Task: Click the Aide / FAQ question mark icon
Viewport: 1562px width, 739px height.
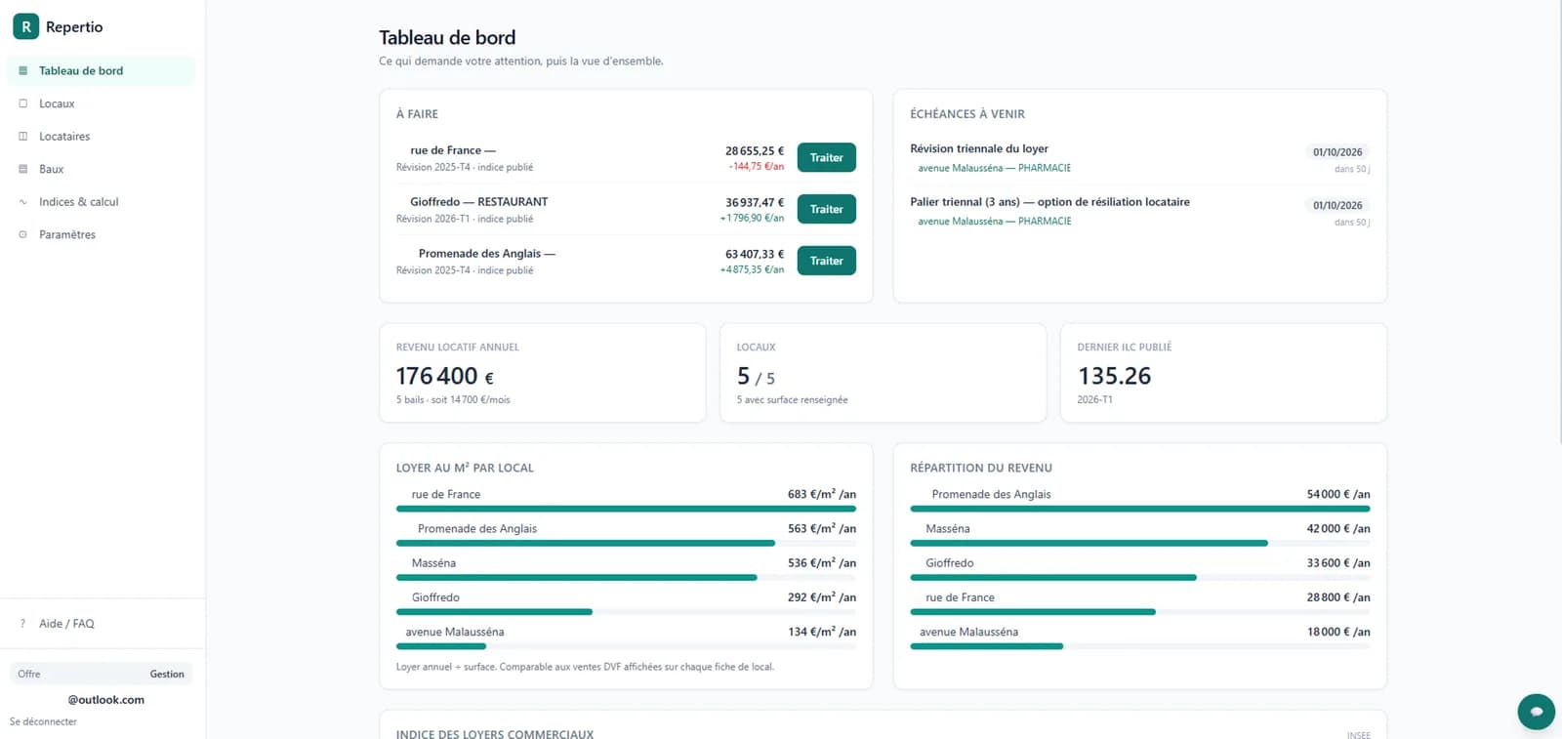Action: point(23,624)
